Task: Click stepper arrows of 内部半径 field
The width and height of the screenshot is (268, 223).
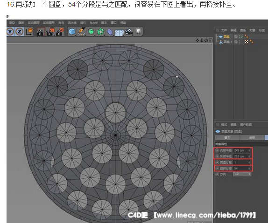Action: (249, 150)
